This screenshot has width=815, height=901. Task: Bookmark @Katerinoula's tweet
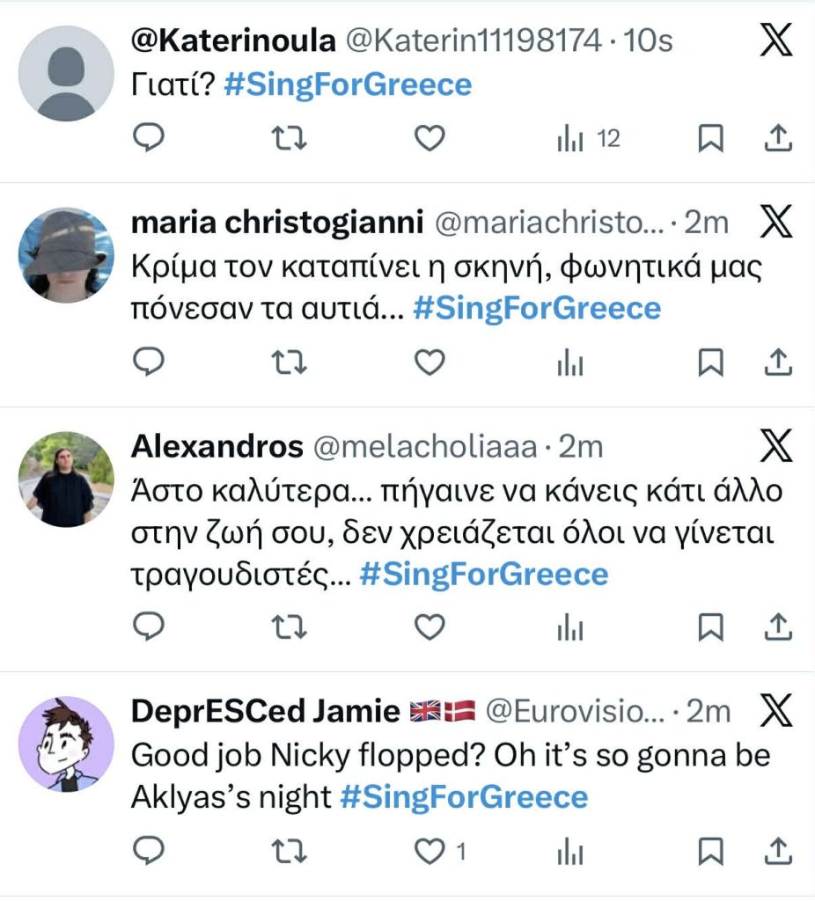(x=710, y=138)
